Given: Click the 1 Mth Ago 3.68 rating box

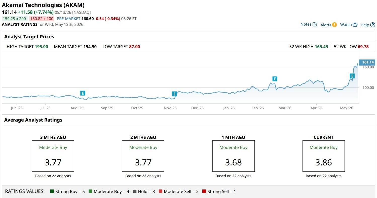Looking at the screenshot, I should pos(233,156).
